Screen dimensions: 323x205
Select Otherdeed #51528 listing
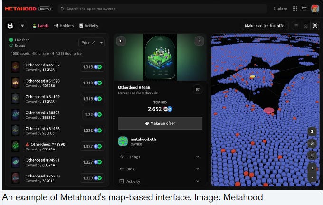[57, 83]
